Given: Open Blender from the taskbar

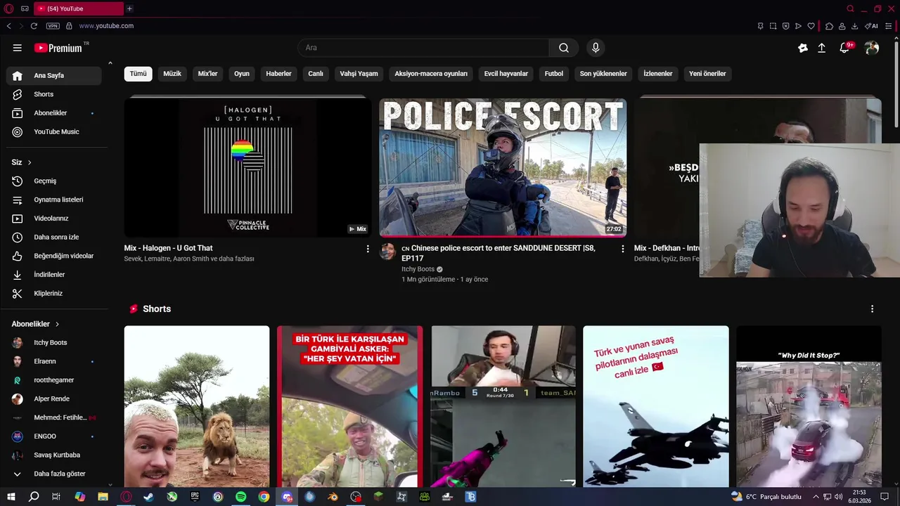Looking at the screenshot, I should tap(333, 497).
